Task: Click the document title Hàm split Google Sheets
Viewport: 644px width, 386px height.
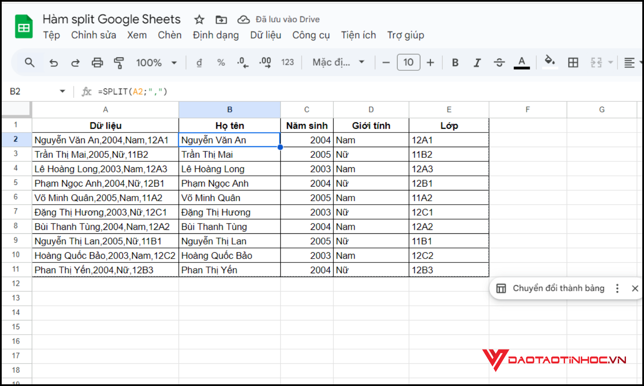Action: tap(112, 19)
